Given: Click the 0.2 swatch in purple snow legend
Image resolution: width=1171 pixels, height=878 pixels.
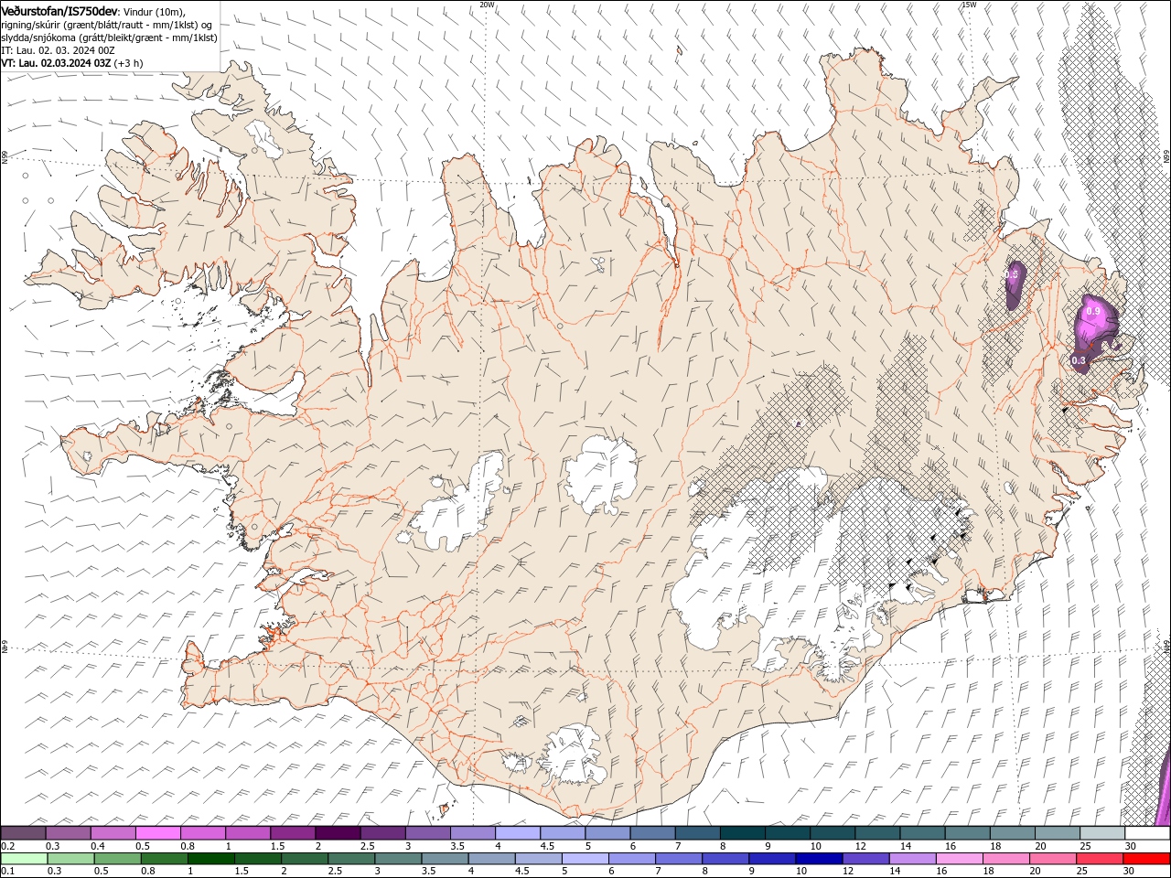Looking at the screenshot, I should [24, 833].
